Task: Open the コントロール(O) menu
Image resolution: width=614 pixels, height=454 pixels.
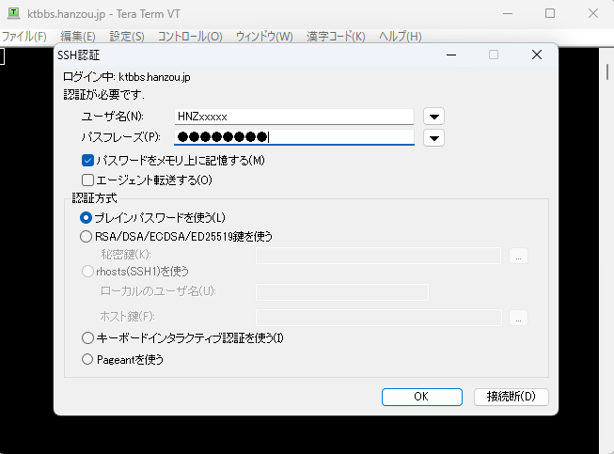Action: point(190,37)
